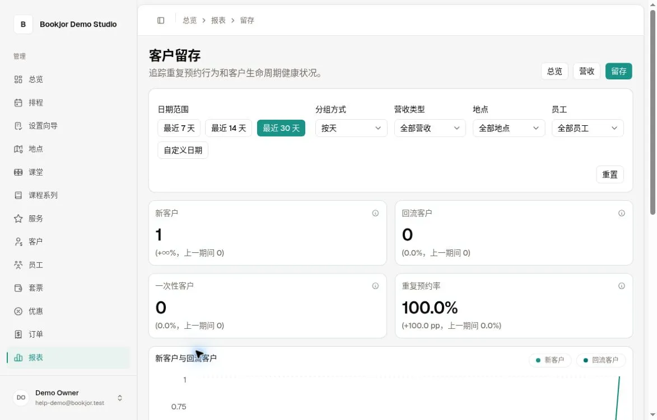657x420 pixels.
Task: Select 最近 7 天 date range
Action: (x=179, y=128)
